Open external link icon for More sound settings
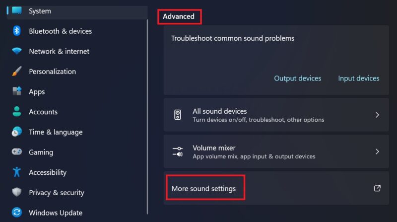 click(x=377, y=188)
